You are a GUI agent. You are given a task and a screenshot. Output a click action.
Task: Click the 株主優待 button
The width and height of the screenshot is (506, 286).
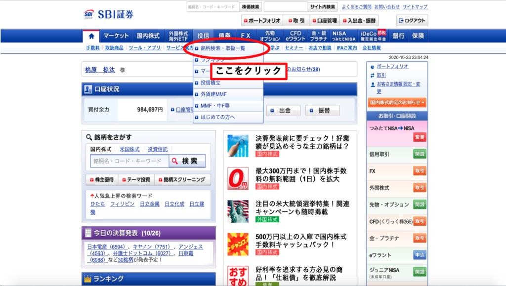(x=102, y=180)
